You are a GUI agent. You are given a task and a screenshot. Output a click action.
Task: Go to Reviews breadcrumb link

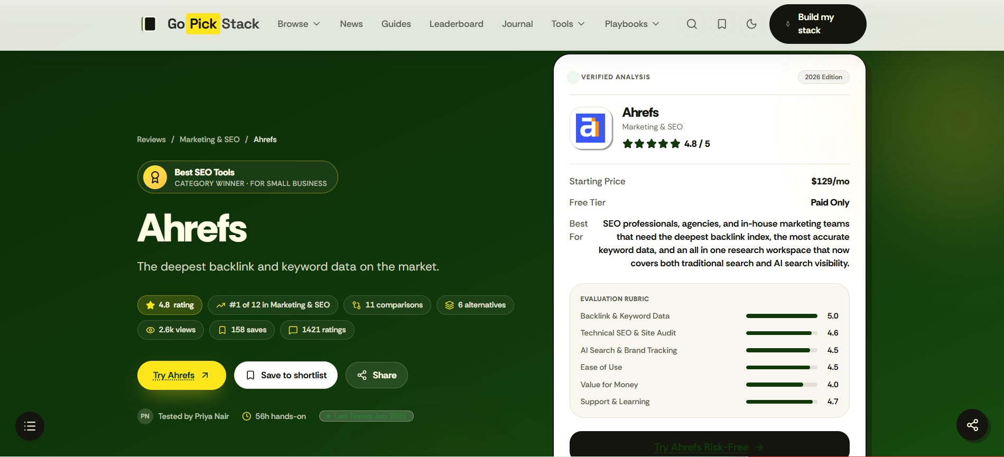151,139
